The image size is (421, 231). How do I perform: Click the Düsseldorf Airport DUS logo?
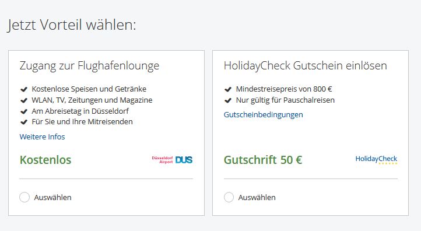tap(172, 160)
